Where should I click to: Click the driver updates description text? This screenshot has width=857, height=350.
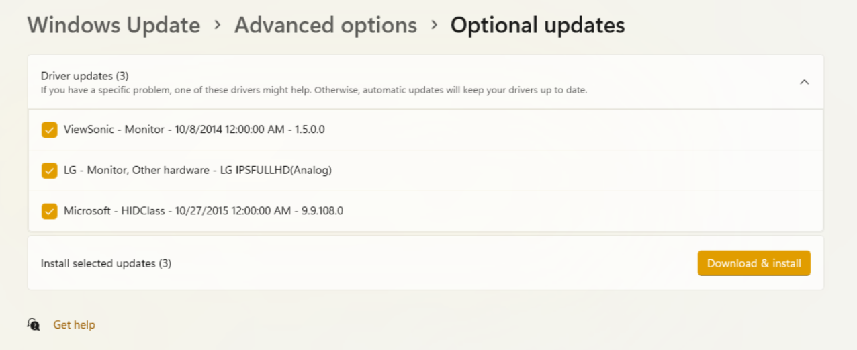tap(314, 90)
